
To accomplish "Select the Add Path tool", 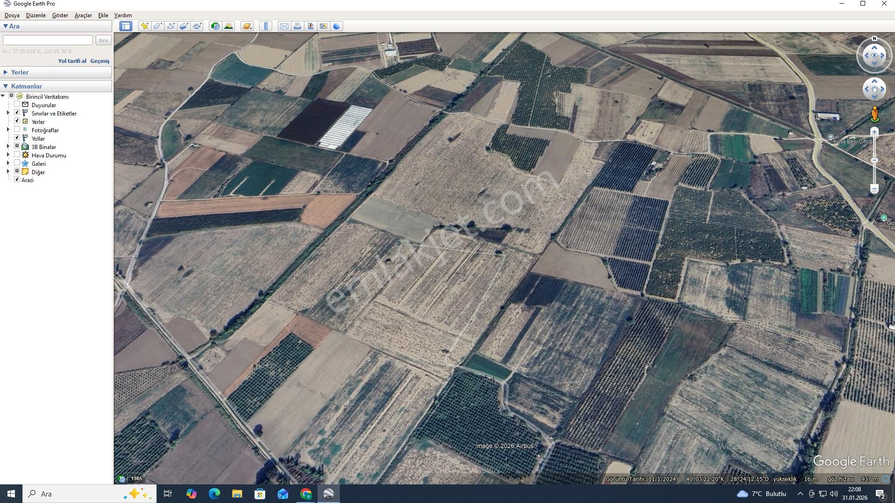I will (171, 26).
